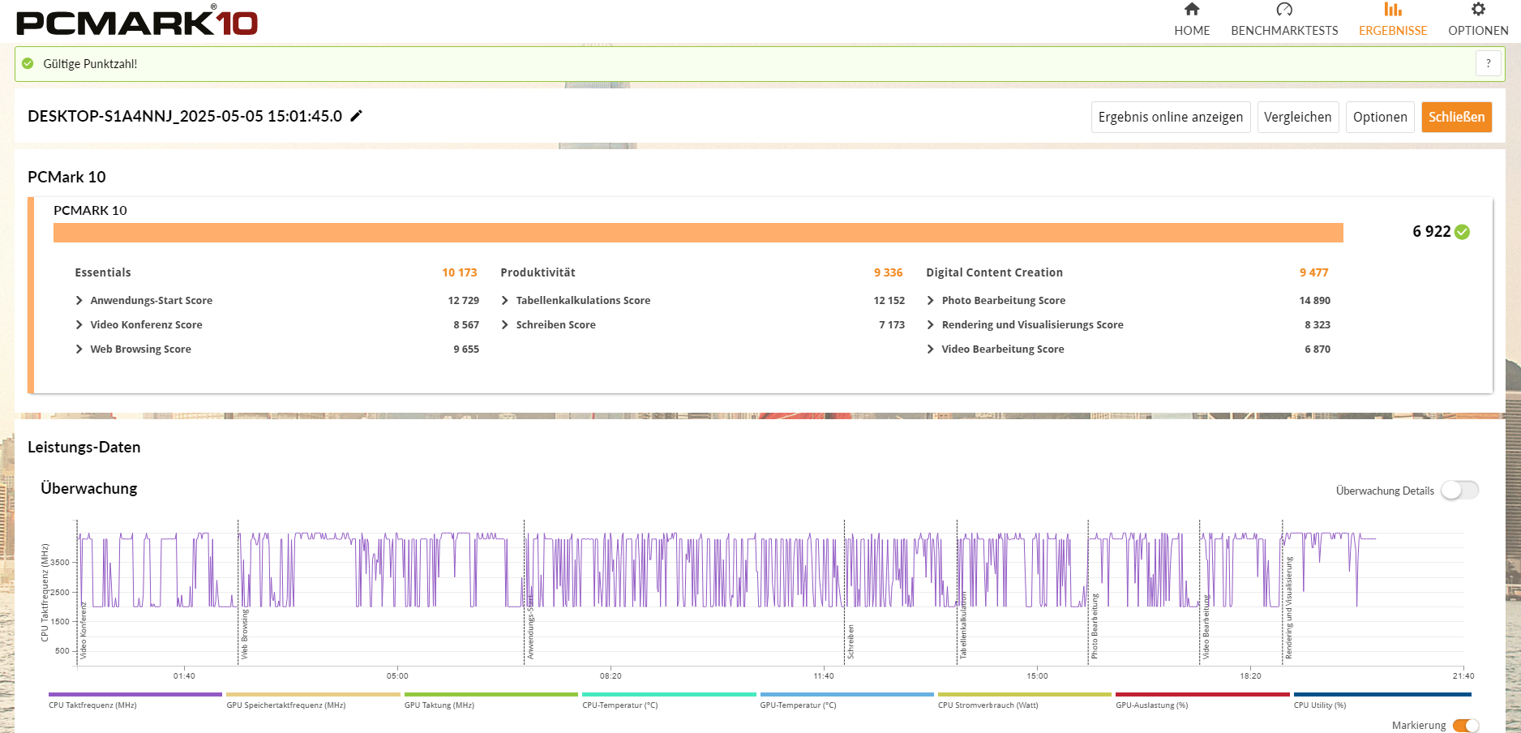The height and width of the screenshot is (733, 1521).
Task: Click the pencil icon to rename result
Action: point(356,116)
